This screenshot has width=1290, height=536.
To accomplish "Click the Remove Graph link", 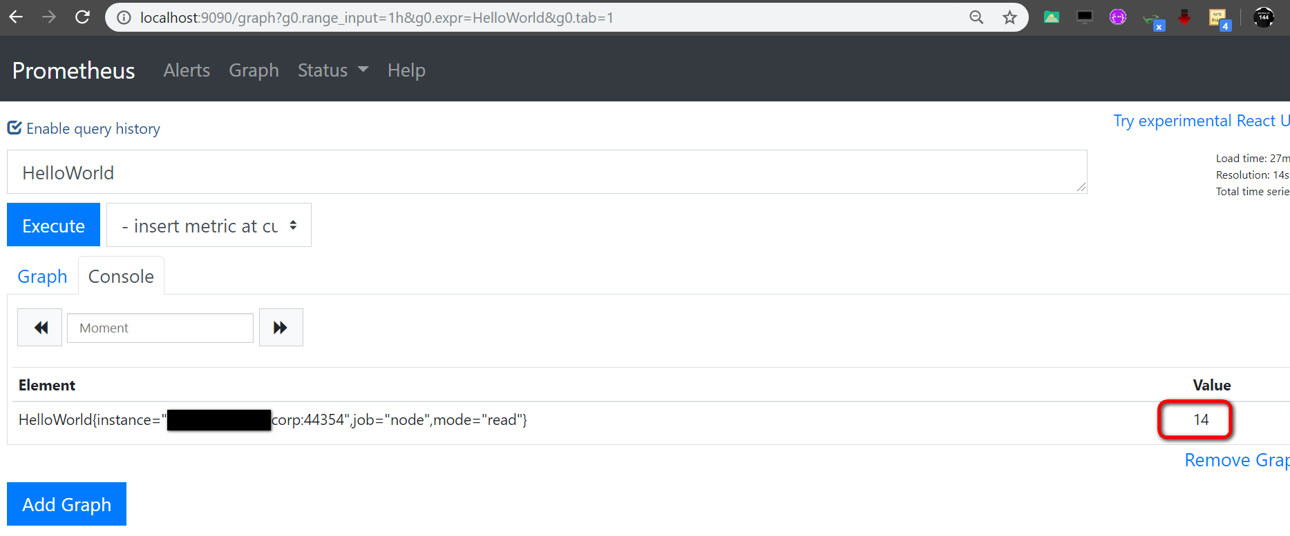I will (x=1237, y=460).
